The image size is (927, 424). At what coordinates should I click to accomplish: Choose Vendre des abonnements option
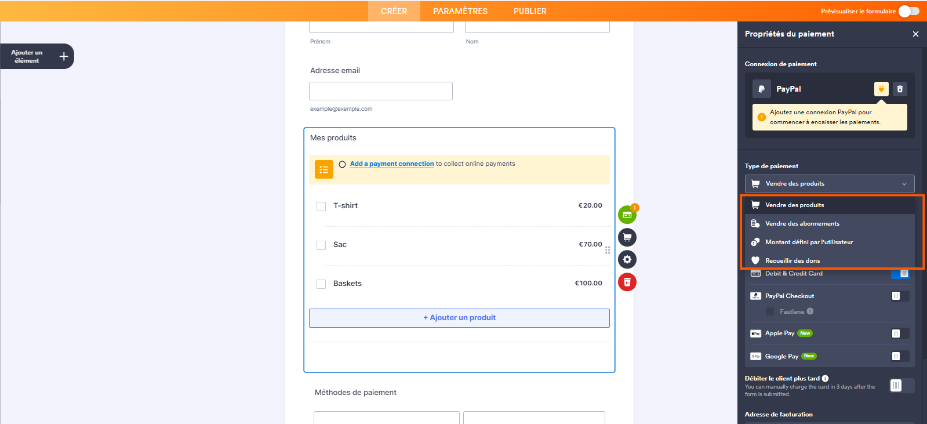pos(830,223)
